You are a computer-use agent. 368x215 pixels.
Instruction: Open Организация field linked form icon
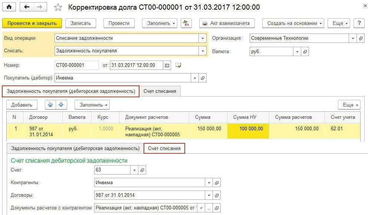click(x=361, y=38)
